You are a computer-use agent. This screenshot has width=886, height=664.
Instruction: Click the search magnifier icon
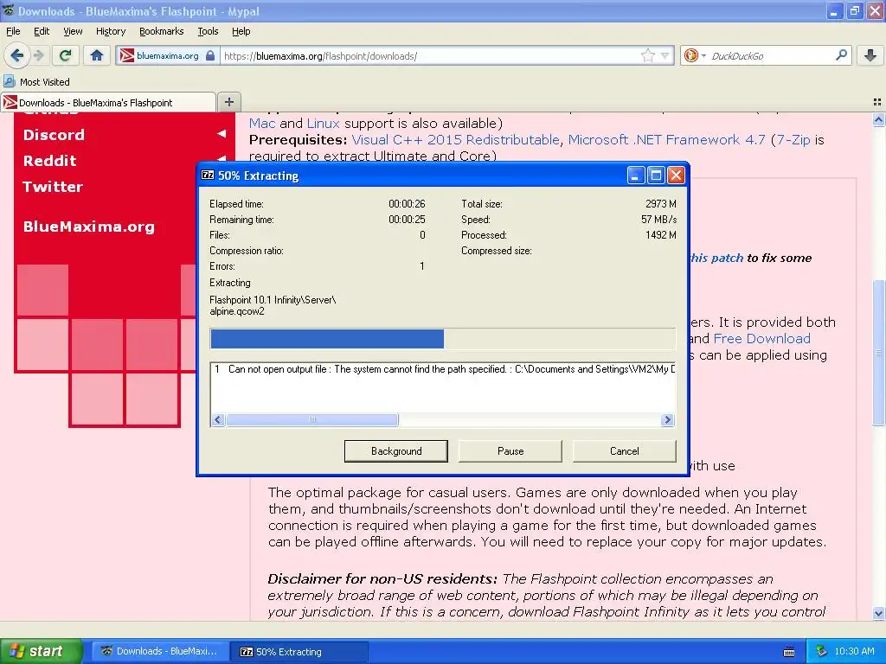tap(841, 55)
